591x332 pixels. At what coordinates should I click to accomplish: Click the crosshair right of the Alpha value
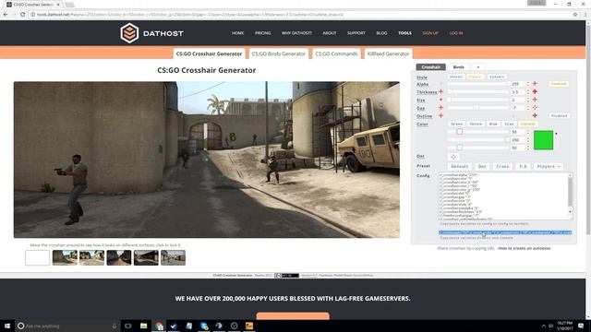tap(535, 84)
